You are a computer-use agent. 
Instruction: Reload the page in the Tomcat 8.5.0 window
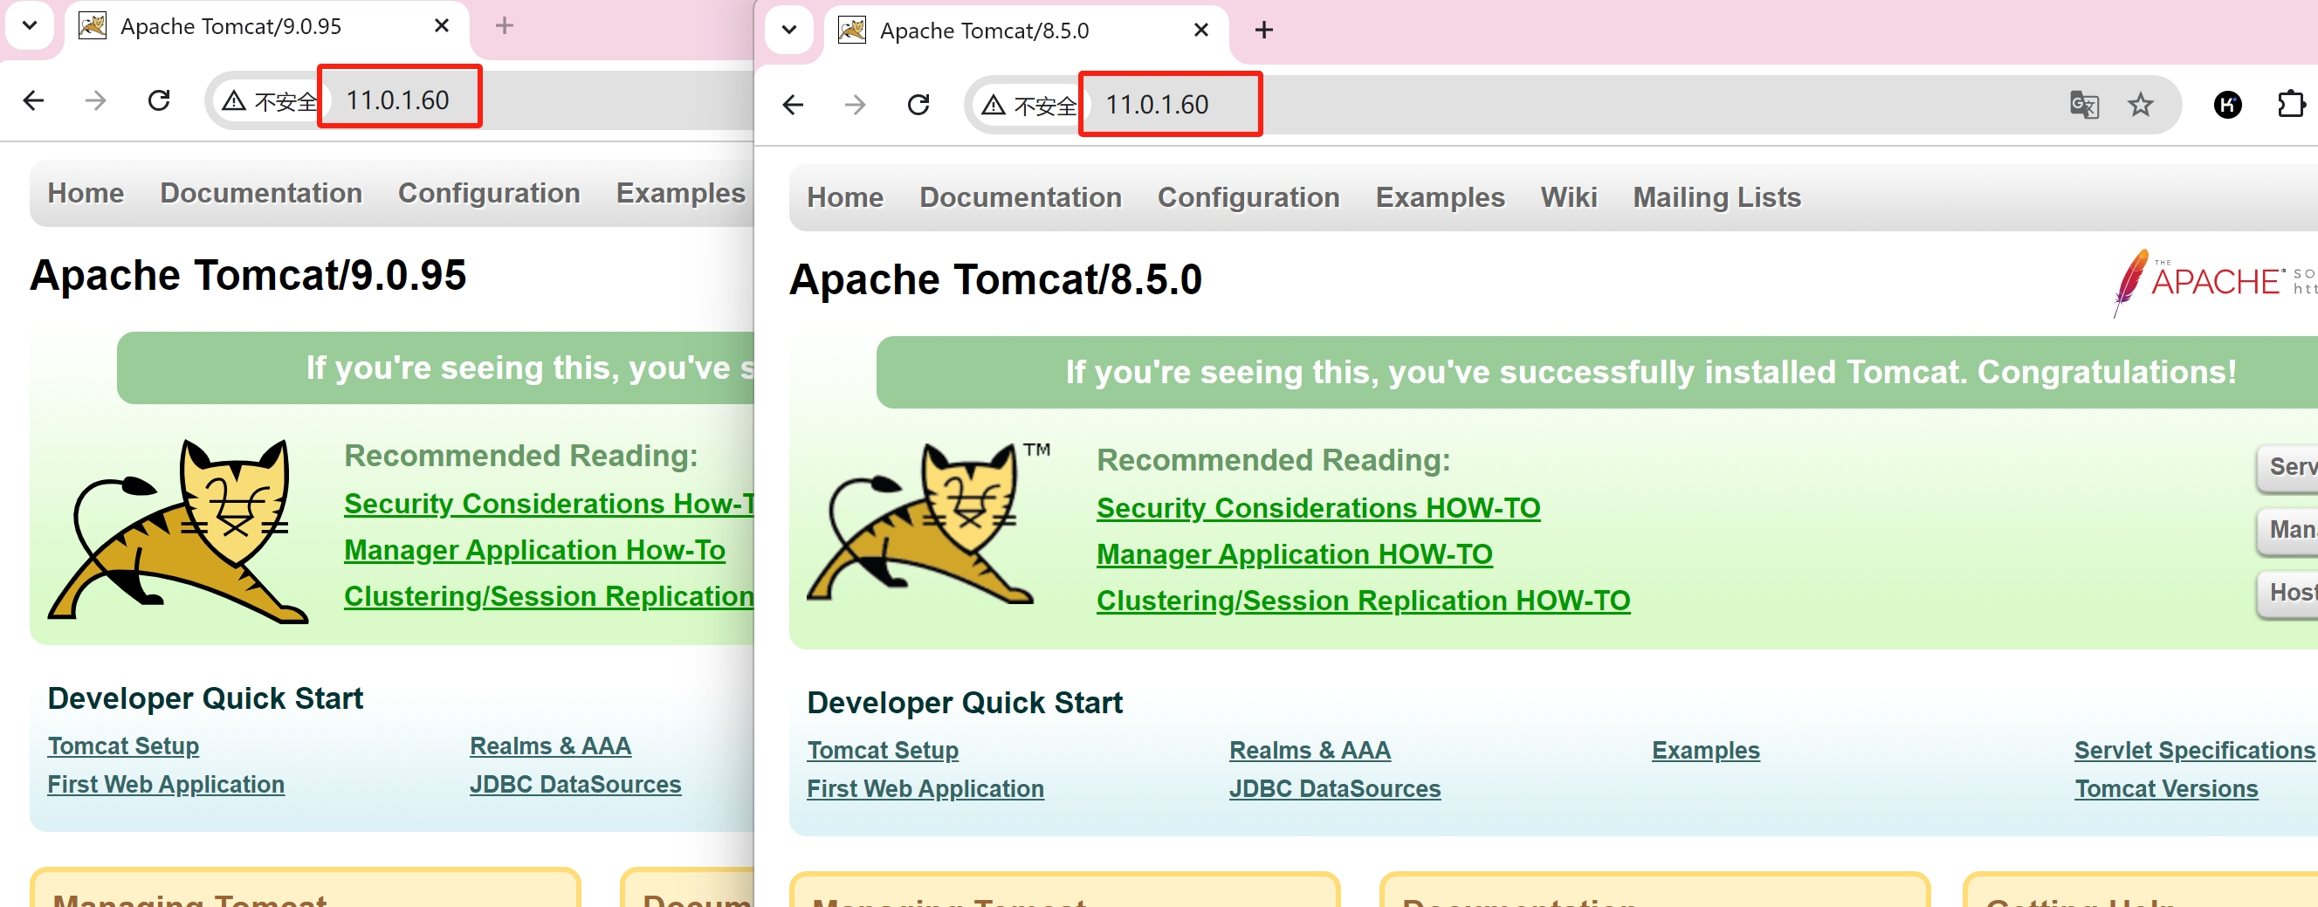[x=918, y=105]
